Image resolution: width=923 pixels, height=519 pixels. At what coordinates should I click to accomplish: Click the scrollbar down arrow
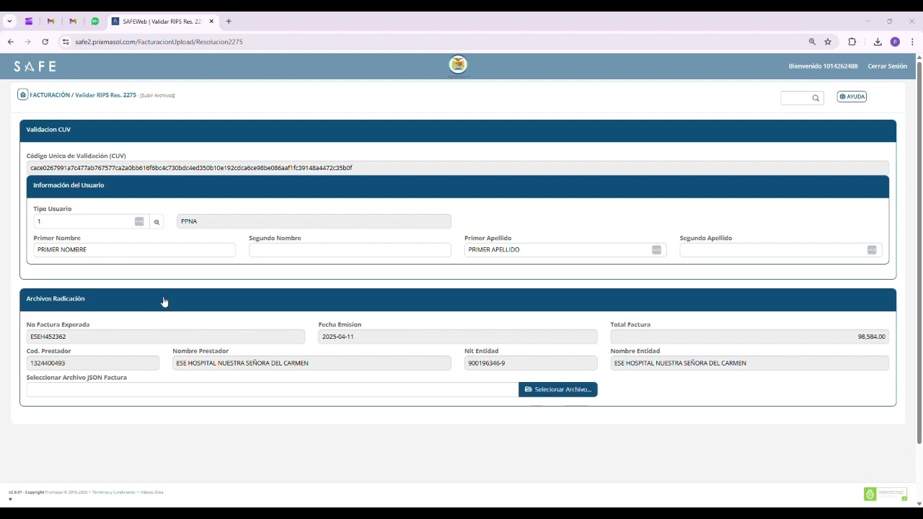(x=919, y=503)
